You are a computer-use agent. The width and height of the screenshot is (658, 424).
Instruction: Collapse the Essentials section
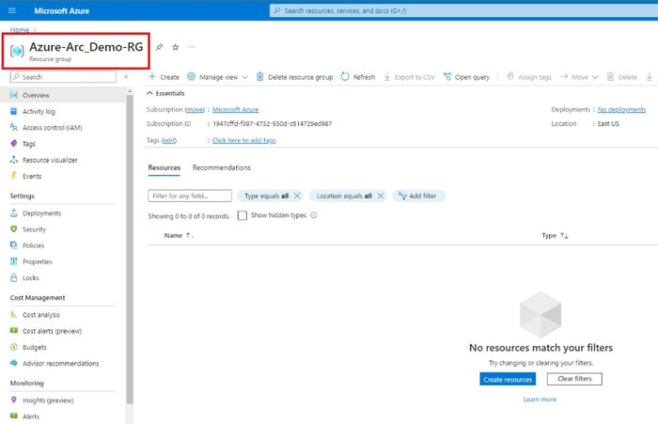165,93
